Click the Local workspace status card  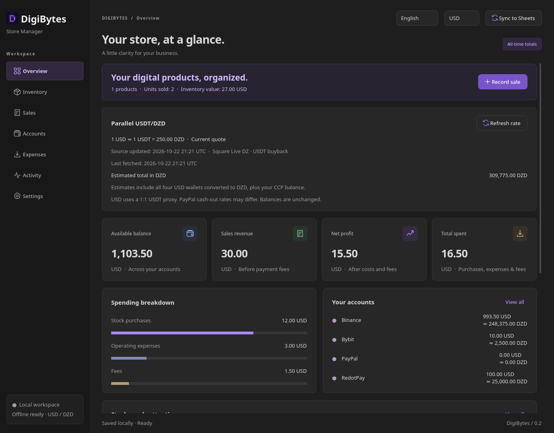pyautogui.click(x=45, y=409)
